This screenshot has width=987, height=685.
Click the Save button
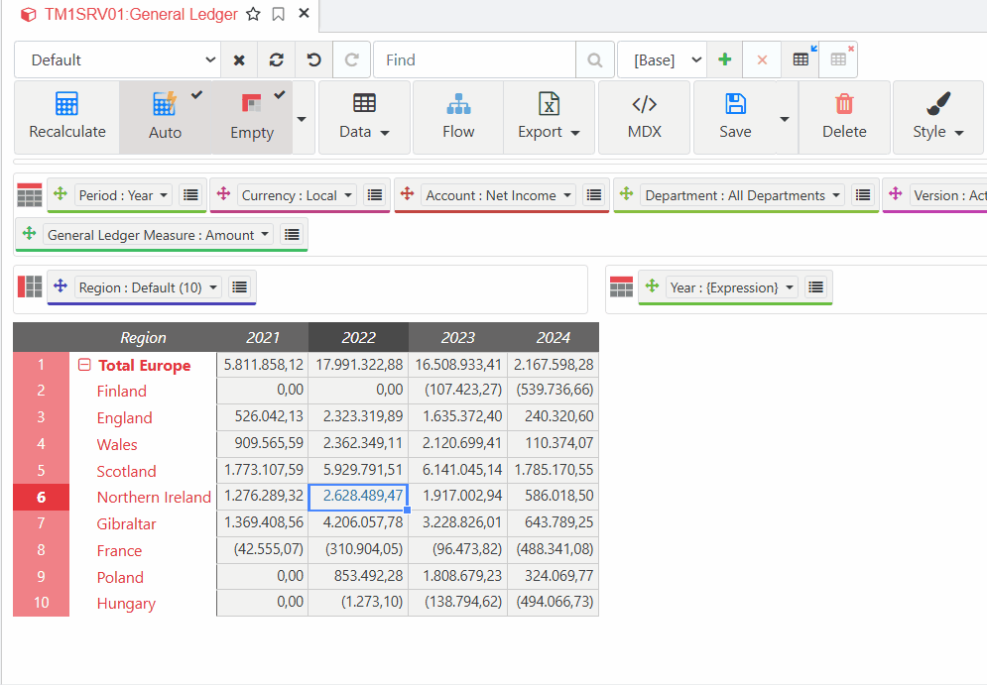735,116
